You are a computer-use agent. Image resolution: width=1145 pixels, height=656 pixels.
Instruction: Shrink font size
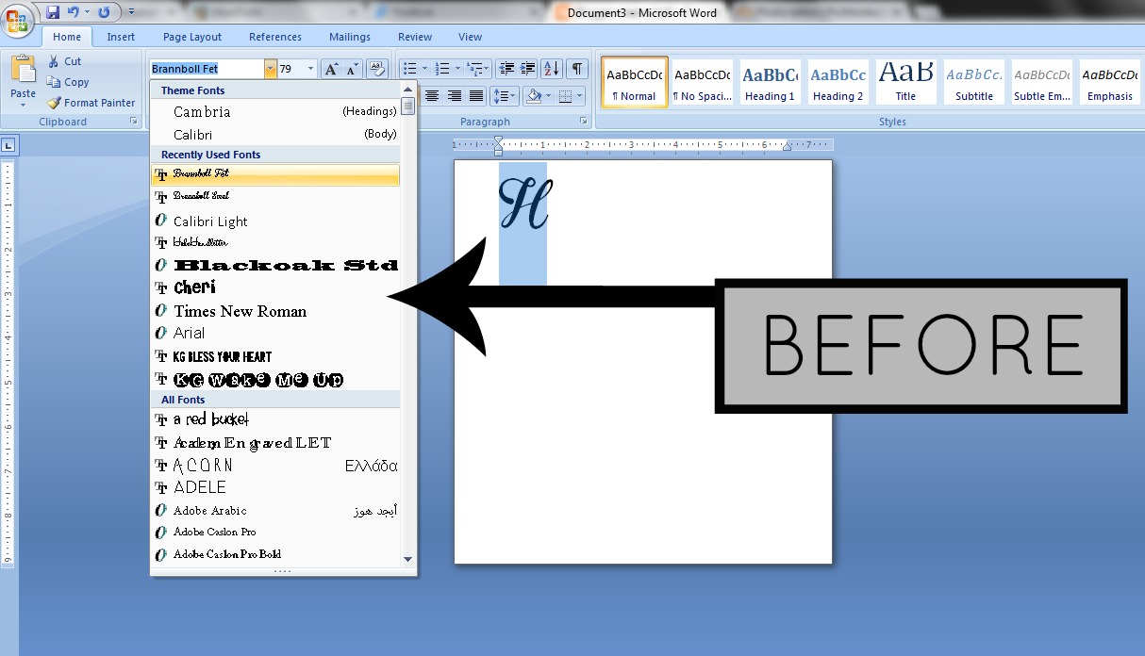(x=352, y=69)
